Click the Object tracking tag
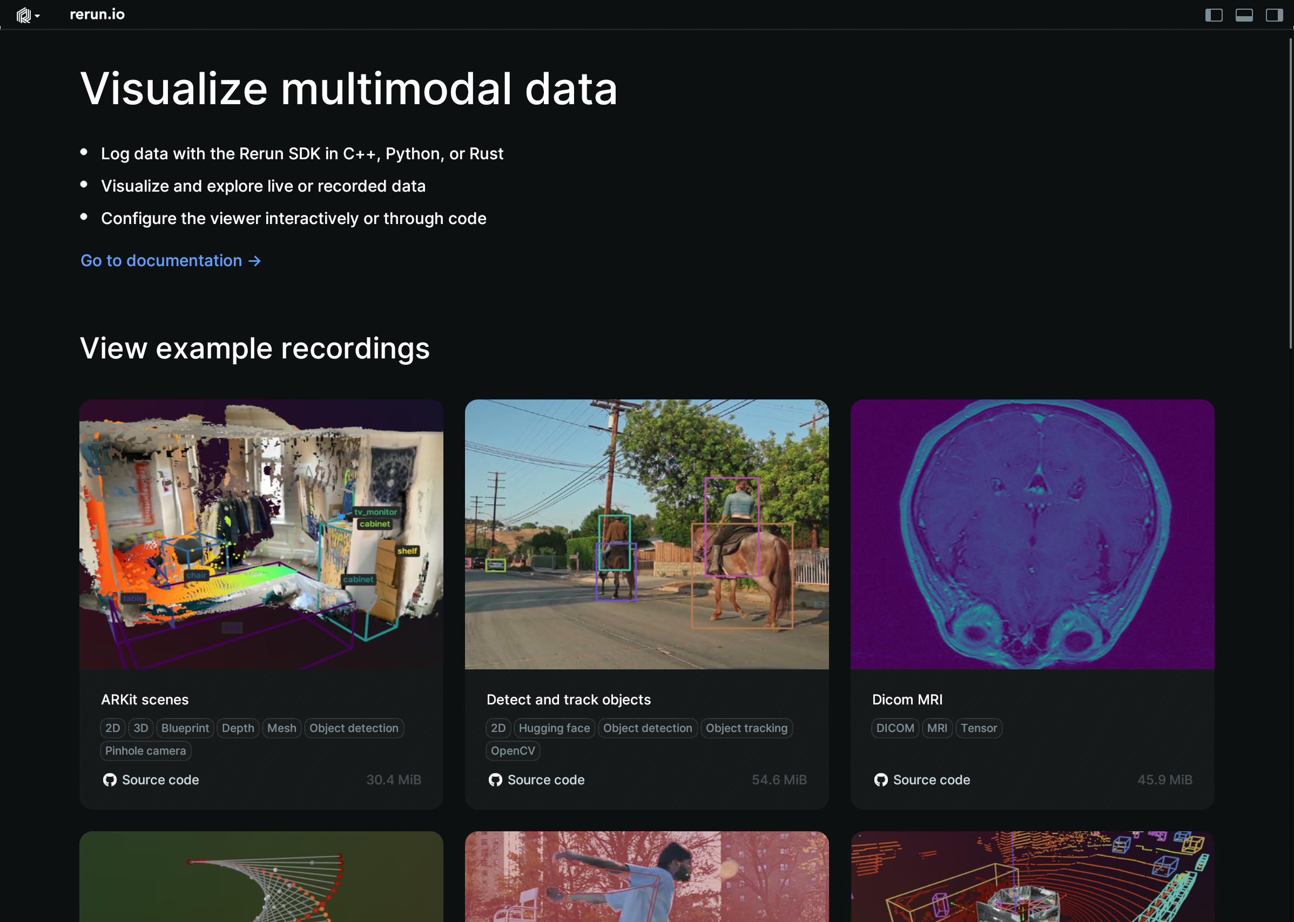1294x922 pixels. pos(746,728)
